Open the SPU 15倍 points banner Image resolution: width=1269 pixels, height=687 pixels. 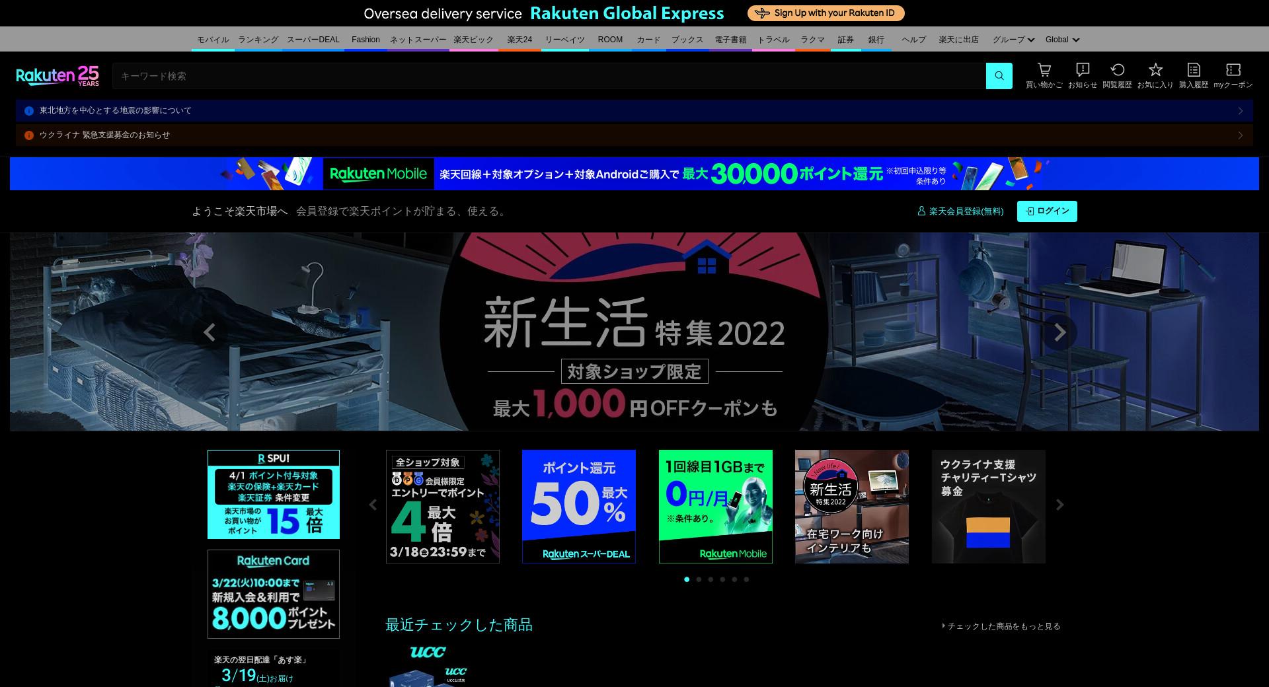pos(274,495)
